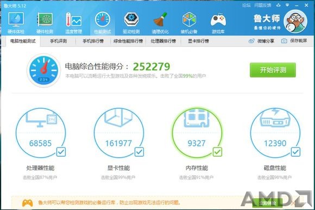
Task: Click the graphics card circle showing 161977
Action: [x=119, y=133]
